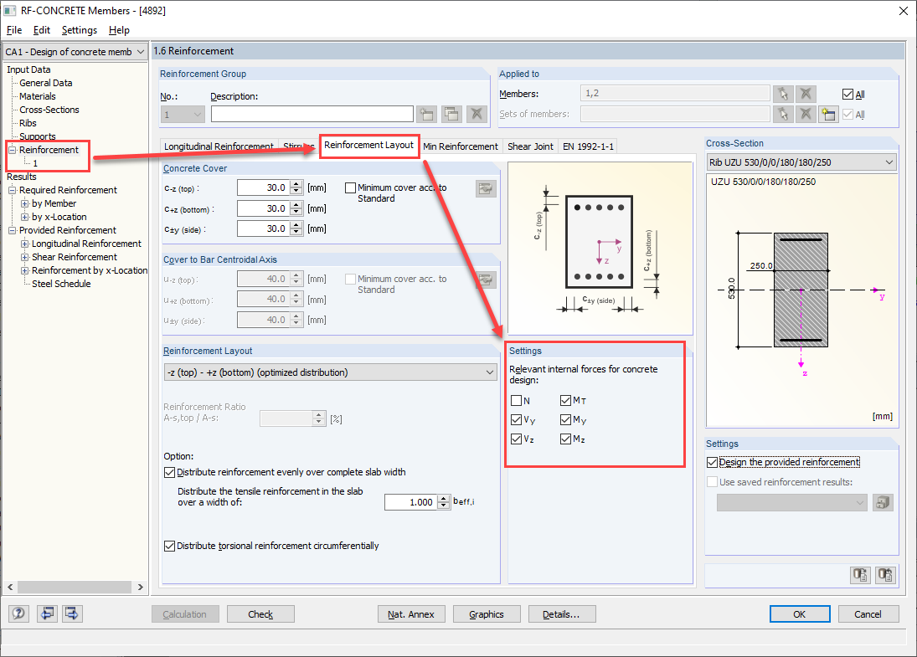Expand the Longitudinal Reinforcement results node
The height and width of the screenshot is (657, 917).
coord(24,244)
